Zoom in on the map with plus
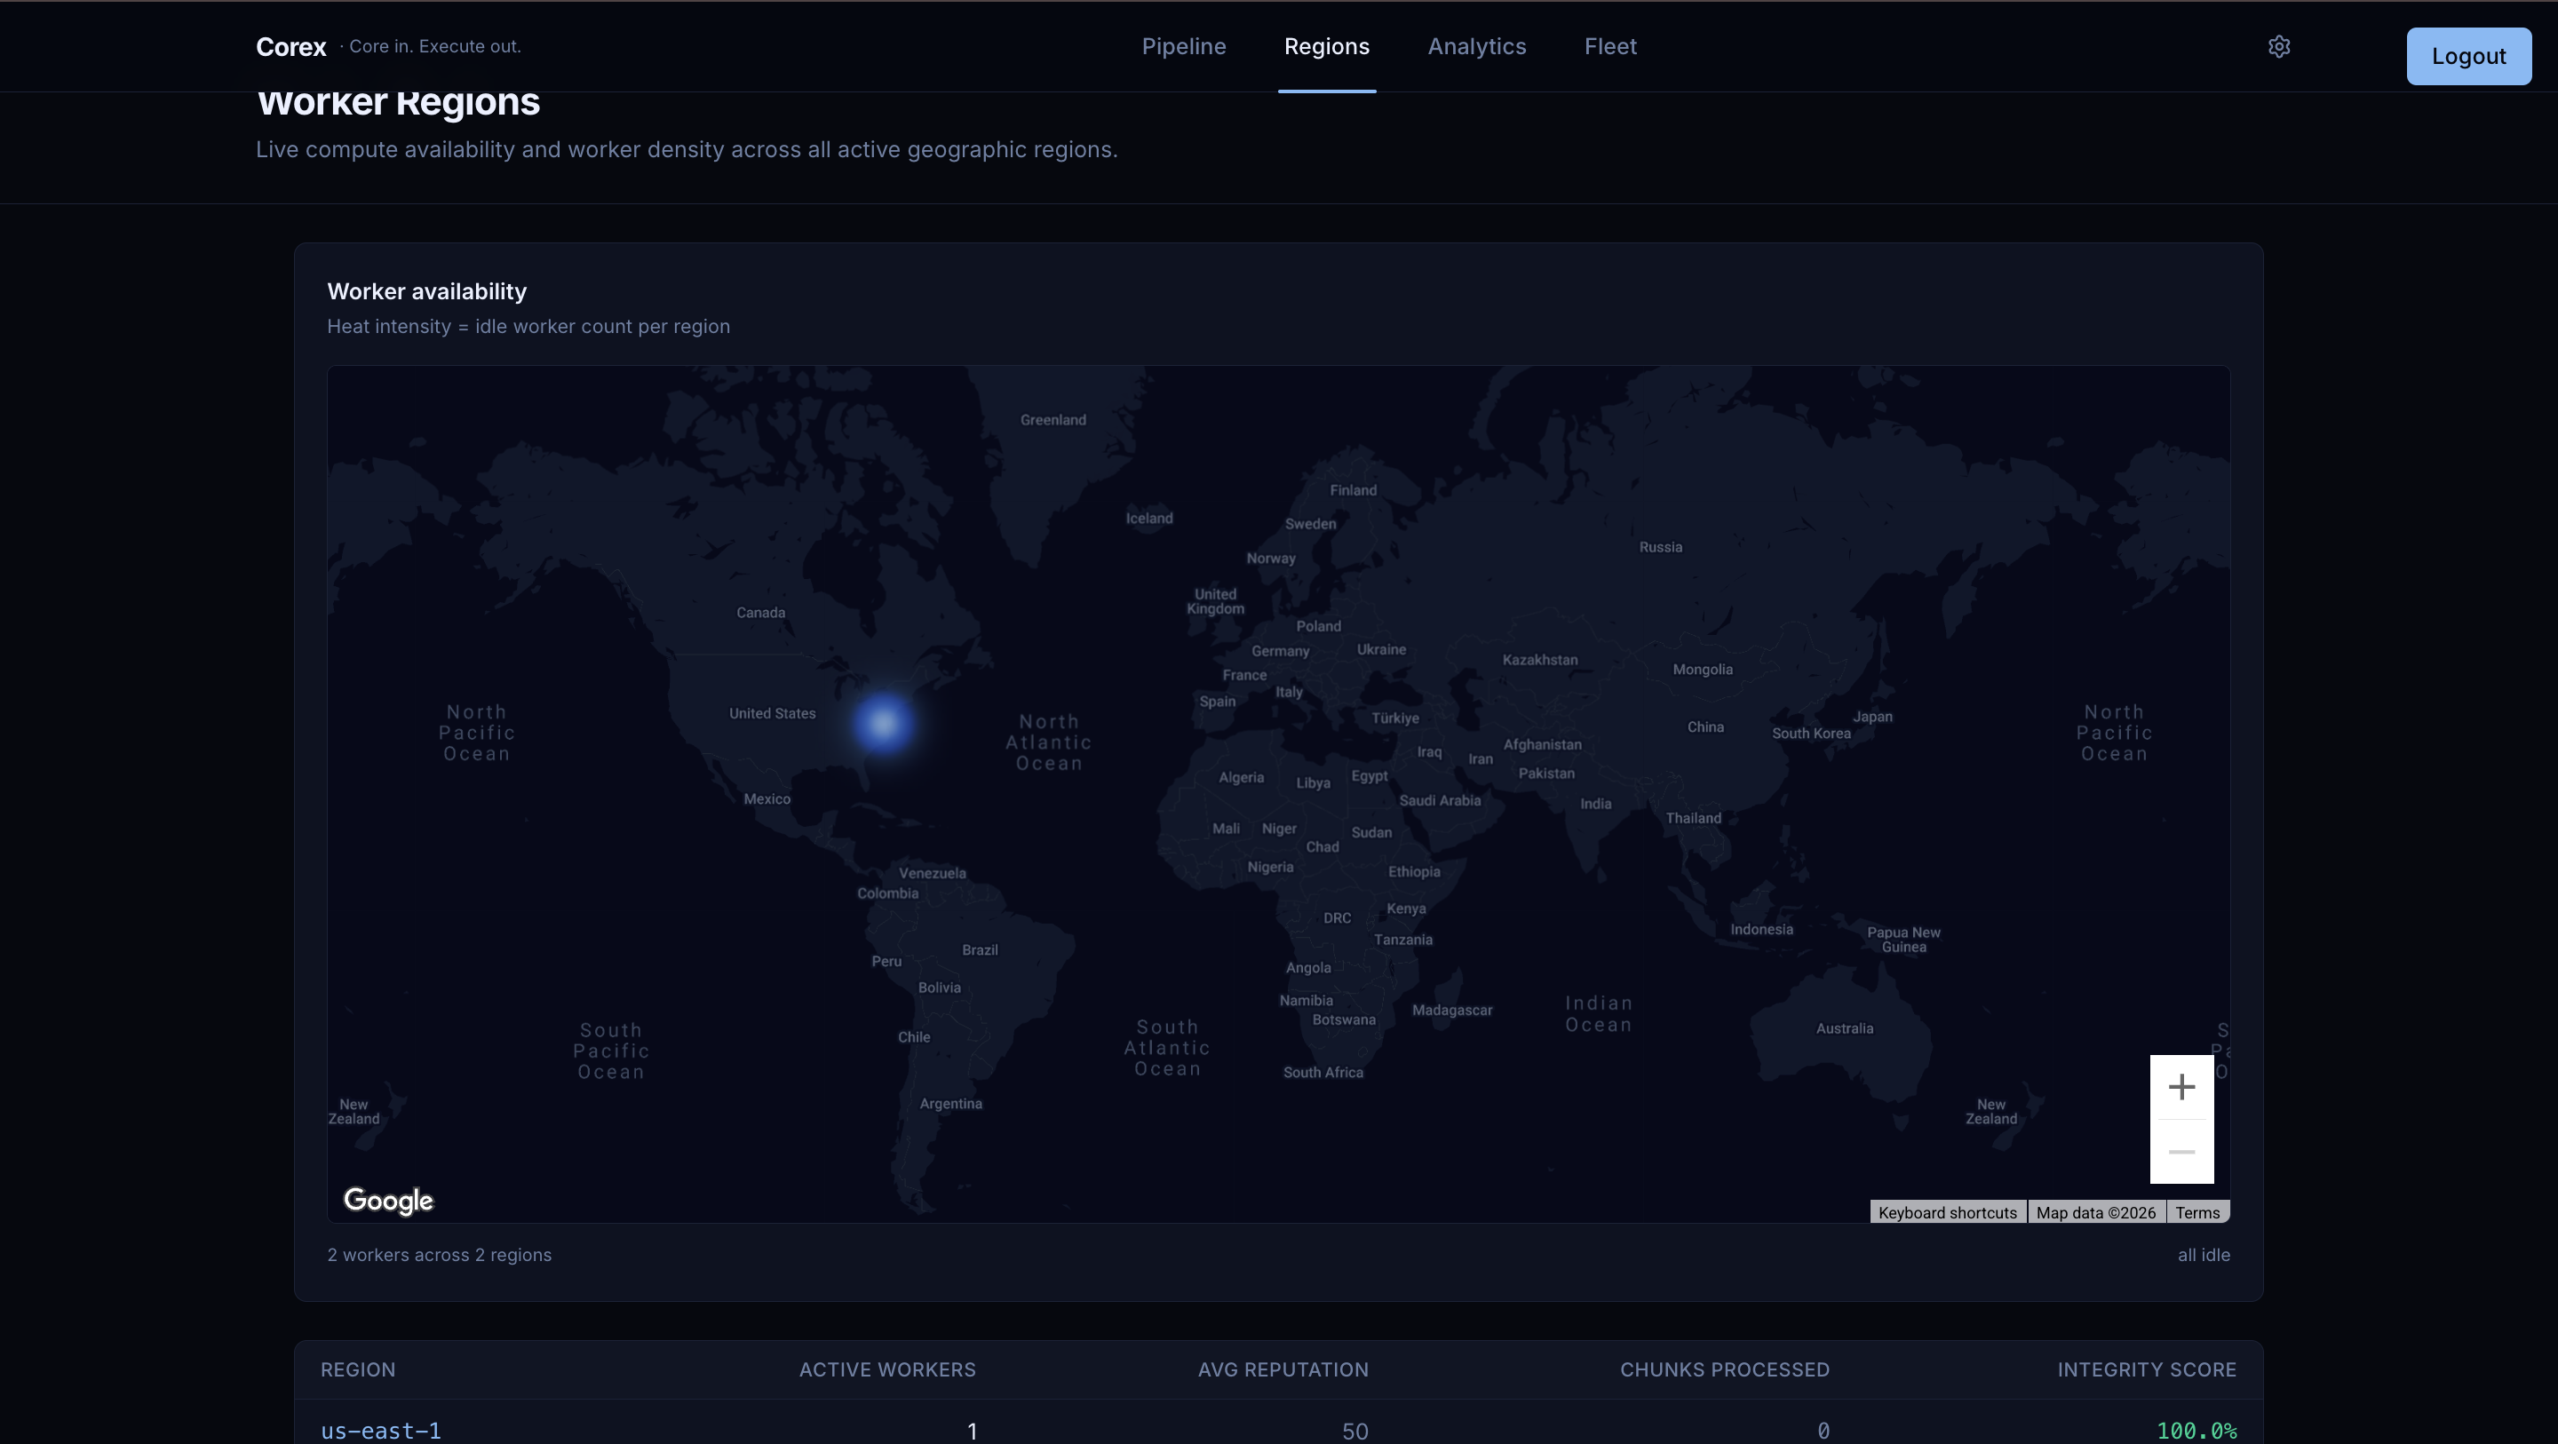The image size is (2558, 1444). pyautogui.click(x=2181, y=1086)
